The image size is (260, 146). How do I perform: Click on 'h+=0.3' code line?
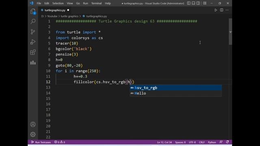coord(80,77)
